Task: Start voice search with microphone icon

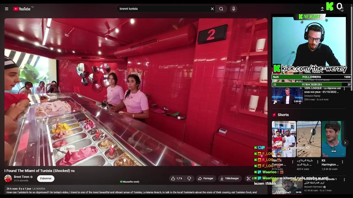Action: (x=234, y=9)
